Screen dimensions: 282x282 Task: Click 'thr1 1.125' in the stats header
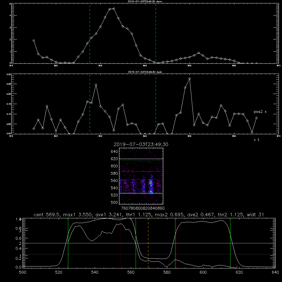point(138,215)
